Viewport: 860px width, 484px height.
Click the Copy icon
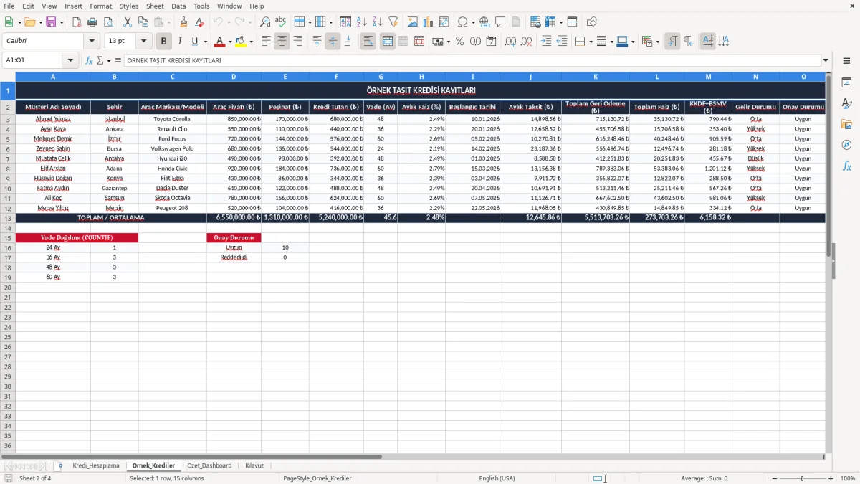coord(143,22)
